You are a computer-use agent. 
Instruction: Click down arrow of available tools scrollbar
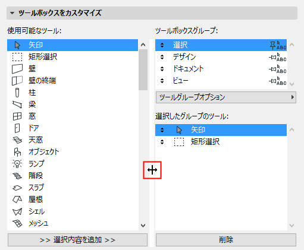143,225
